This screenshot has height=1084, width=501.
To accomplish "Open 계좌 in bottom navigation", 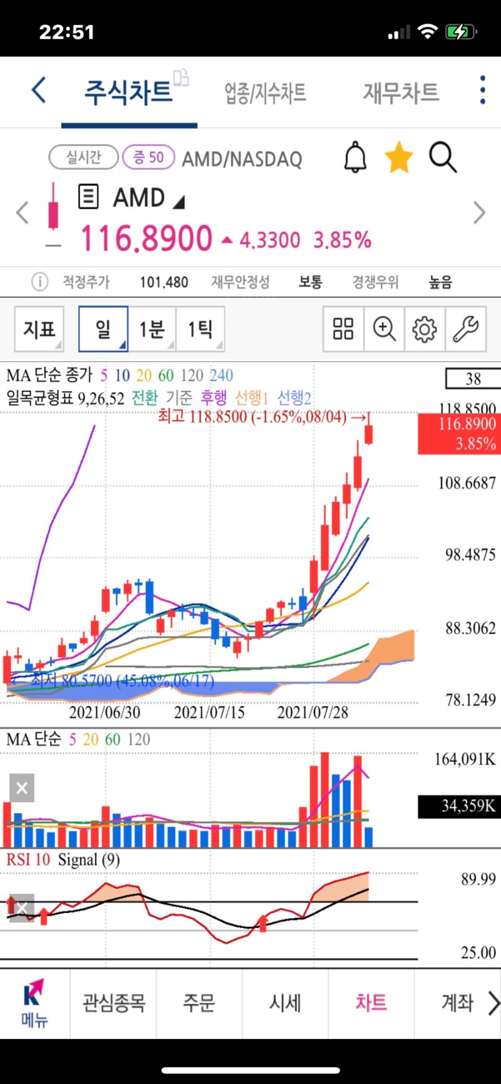I will coord(457,1003).
